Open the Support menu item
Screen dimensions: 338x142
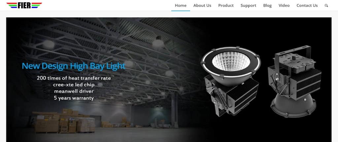[x=248, y=6]
